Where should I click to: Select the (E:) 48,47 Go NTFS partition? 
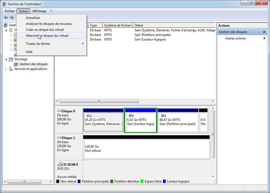click(178, 120)
